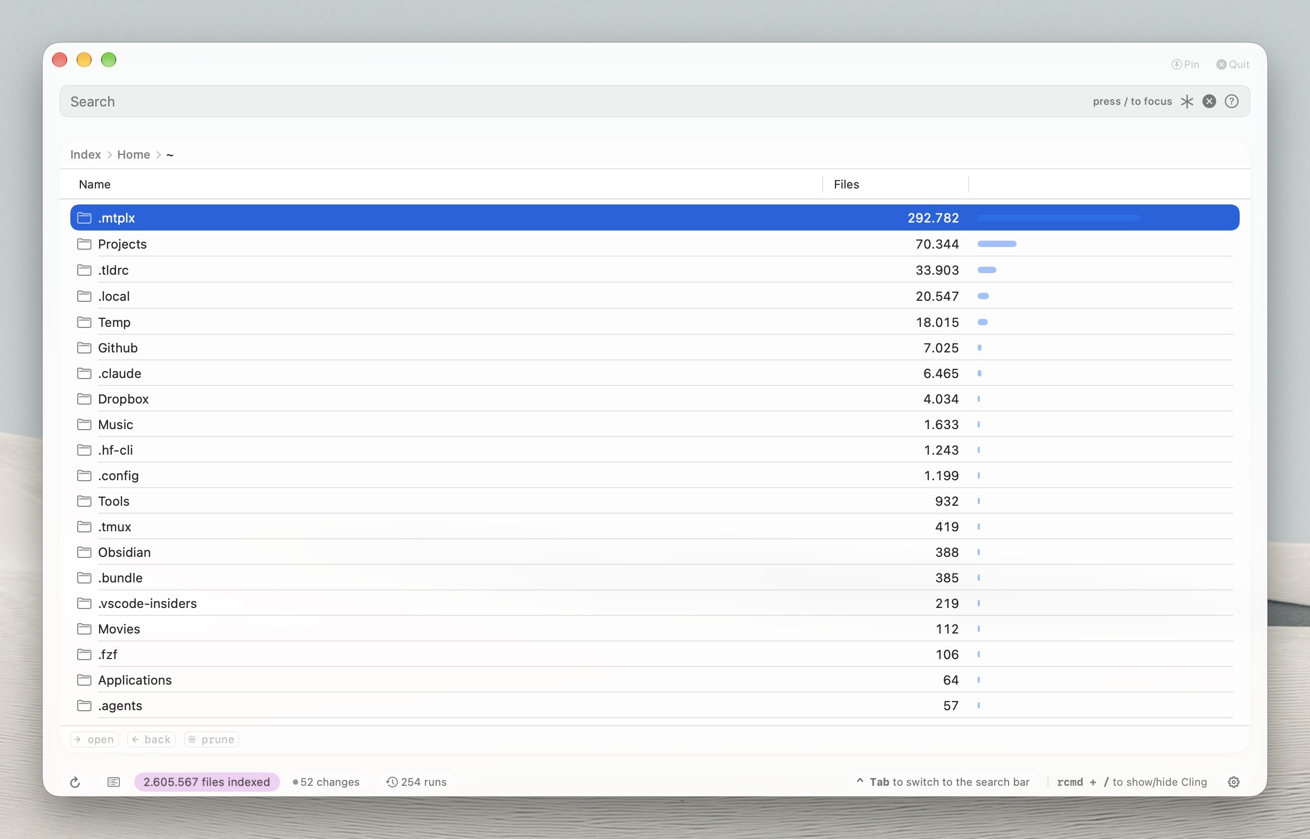Image resolution: width=1310 pixels, height=839 pixels.
Task: Select the Temp folder row
Action: (x=654, y=322)
